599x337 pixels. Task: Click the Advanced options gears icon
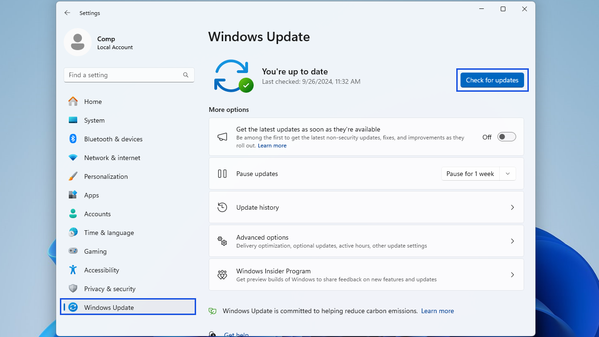pos(222,241)
